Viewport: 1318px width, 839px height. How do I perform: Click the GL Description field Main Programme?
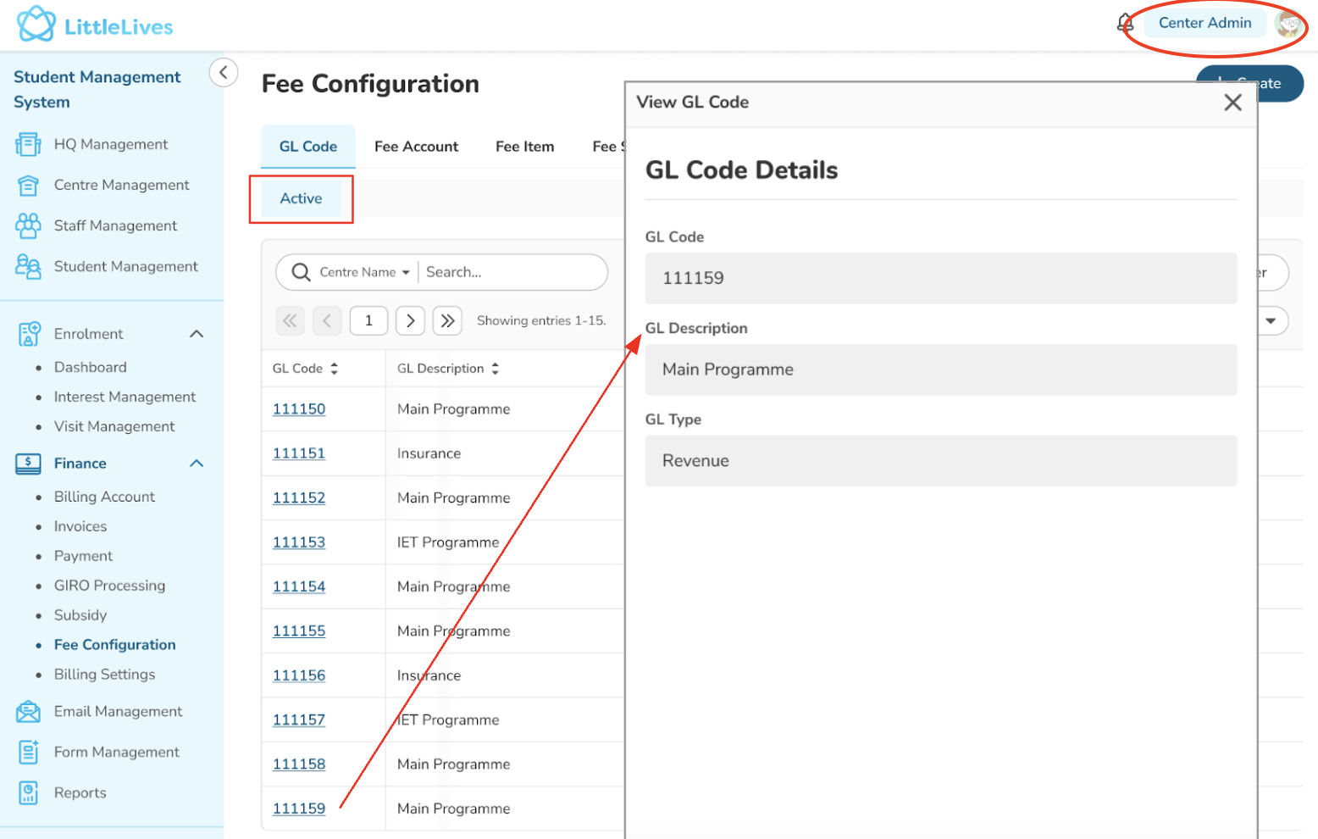(940, 369)
